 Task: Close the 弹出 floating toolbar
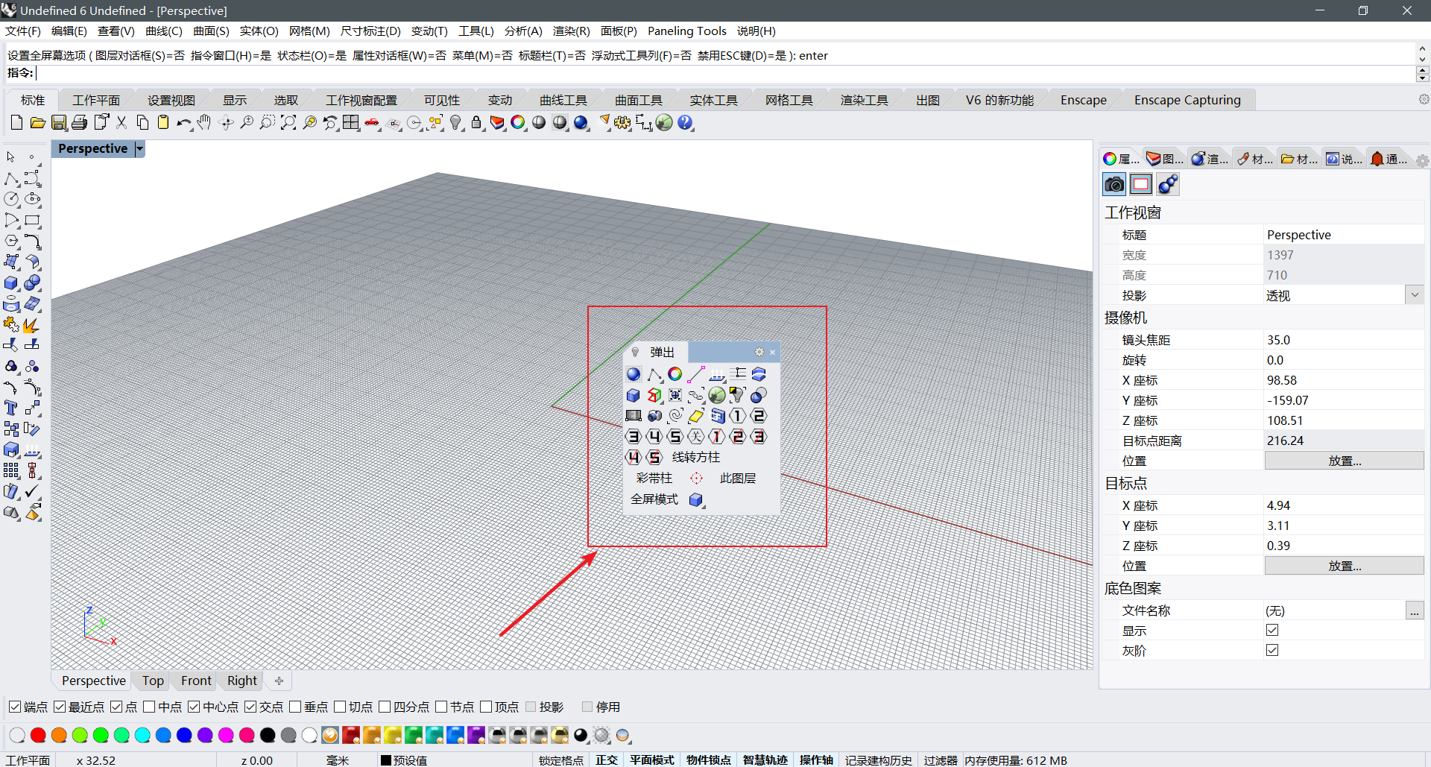point(772,352)
